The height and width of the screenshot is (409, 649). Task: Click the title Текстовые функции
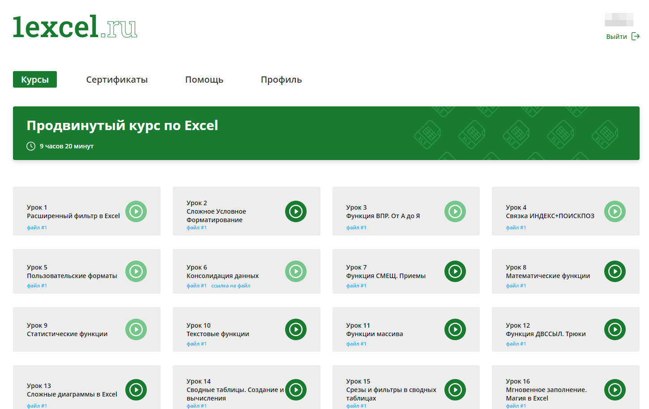tap(218, 334)
